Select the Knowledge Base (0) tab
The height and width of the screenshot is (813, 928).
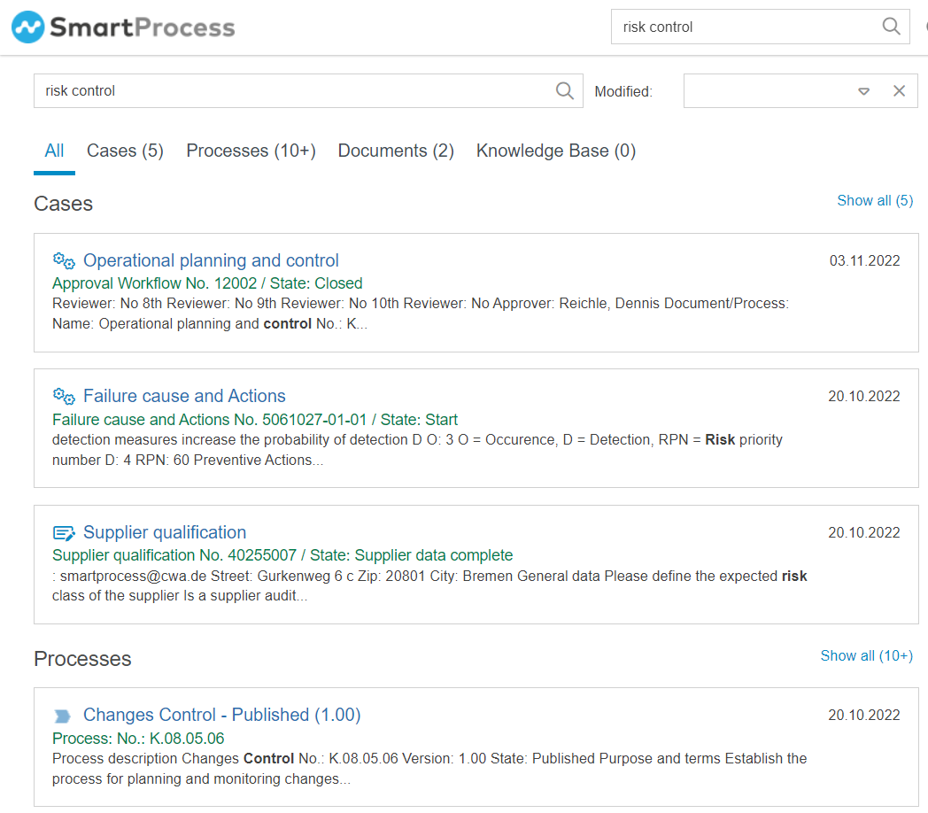click(556, 151)
